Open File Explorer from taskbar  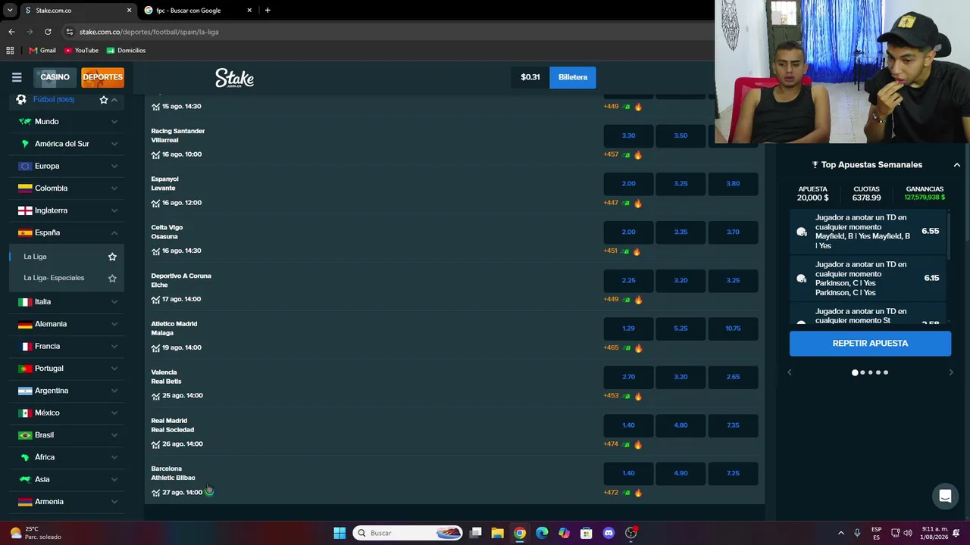pyautogui.click(x=497, y=533)
